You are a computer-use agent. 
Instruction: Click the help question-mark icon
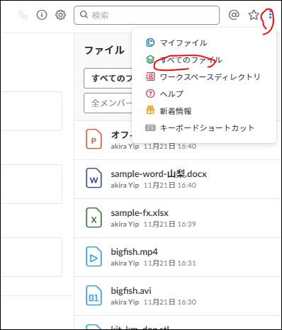click(150, 93)
